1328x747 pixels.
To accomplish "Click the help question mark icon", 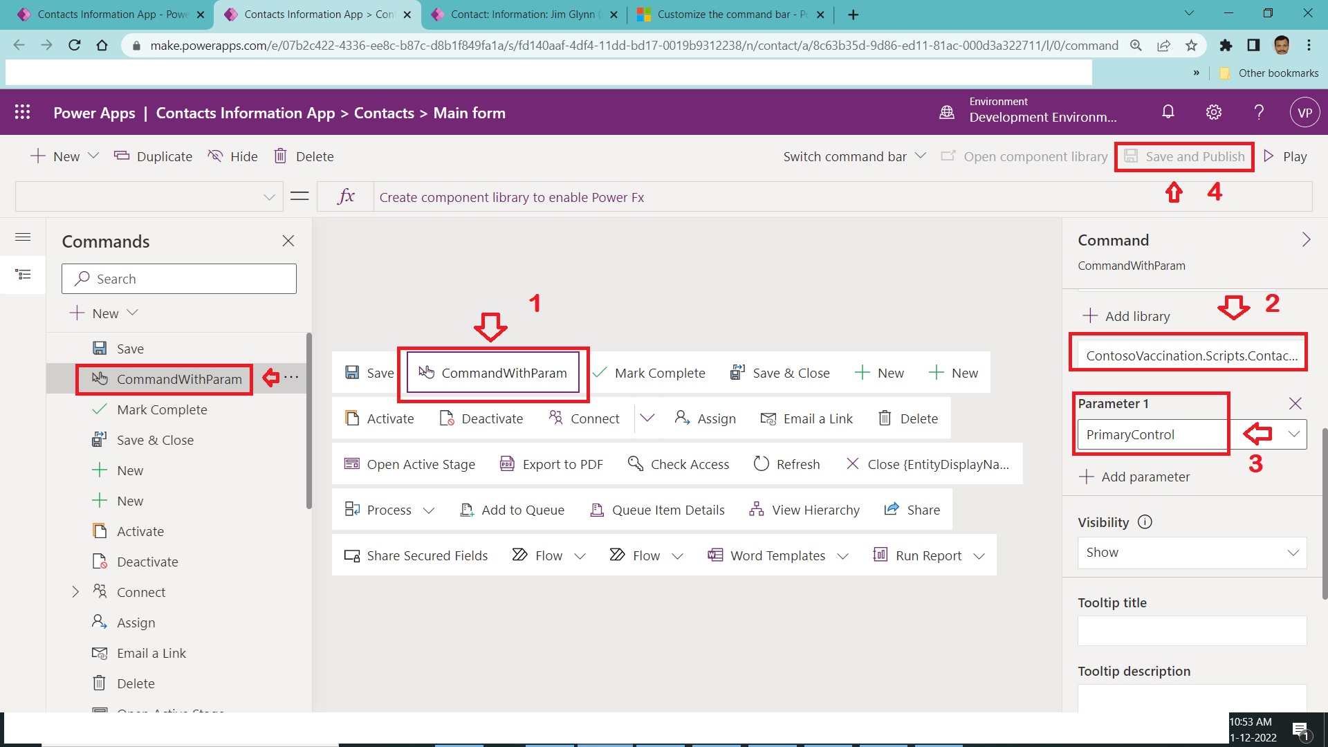I will point(1259,112).
